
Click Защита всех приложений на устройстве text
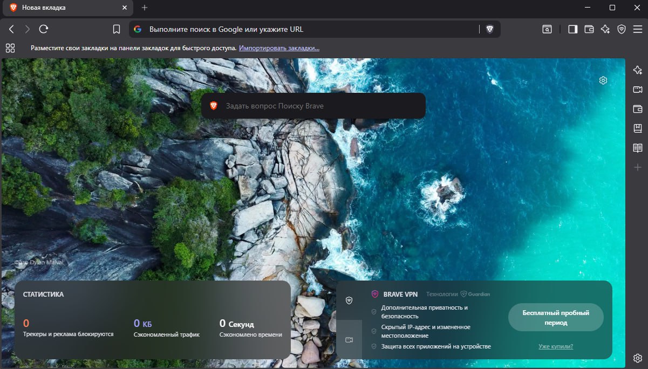click(x=436, y=346)
